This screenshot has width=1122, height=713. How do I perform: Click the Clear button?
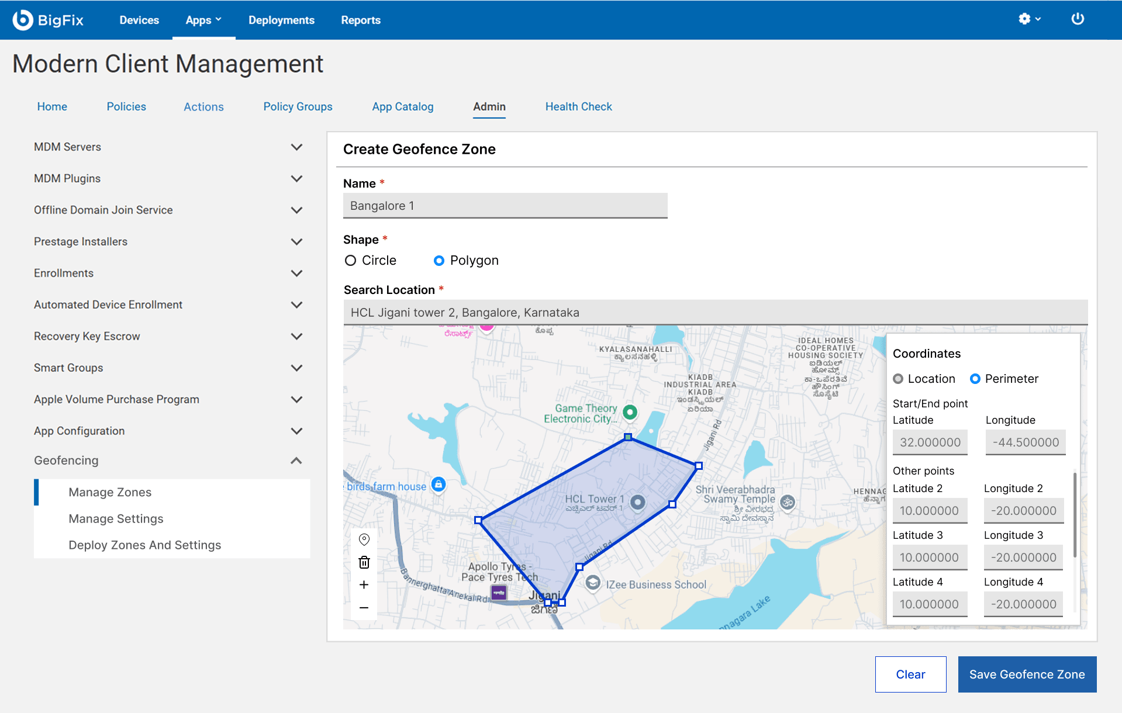[910, 674]
